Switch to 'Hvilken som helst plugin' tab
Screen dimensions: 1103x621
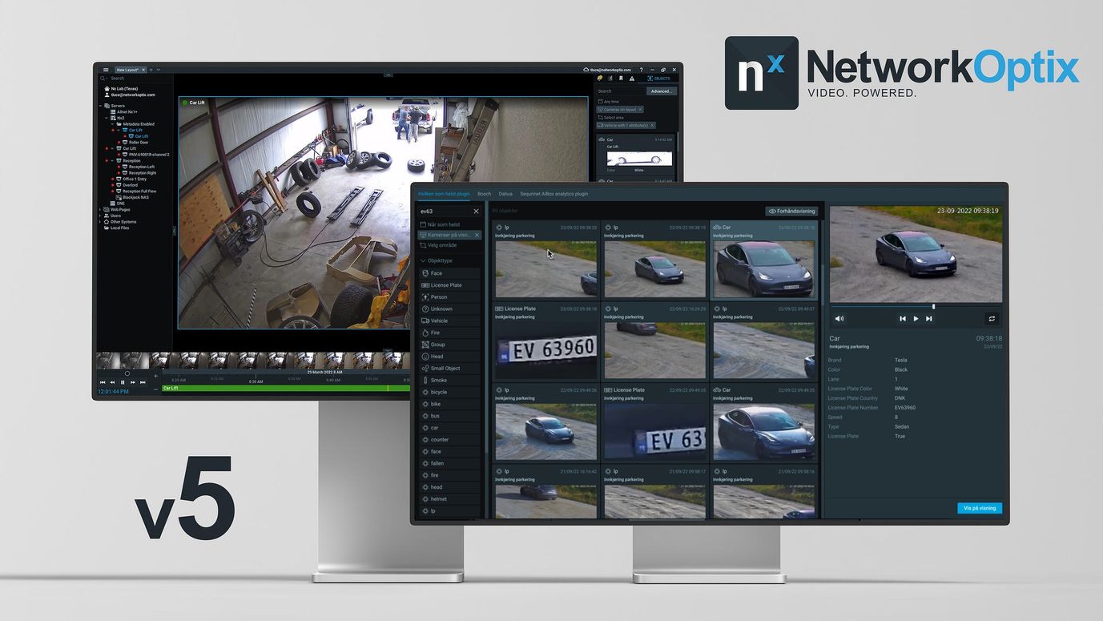click(x=444, y=194)
